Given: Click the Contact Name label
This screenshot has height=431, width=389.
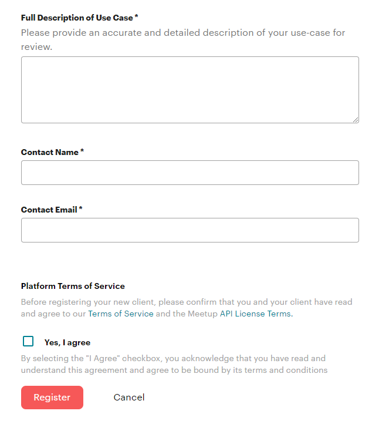Looking at the screenshot, I should [x=50, y=152].
